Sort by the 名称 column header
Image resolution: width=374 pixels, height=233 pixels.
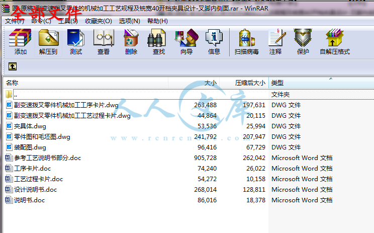click(85, 83)
